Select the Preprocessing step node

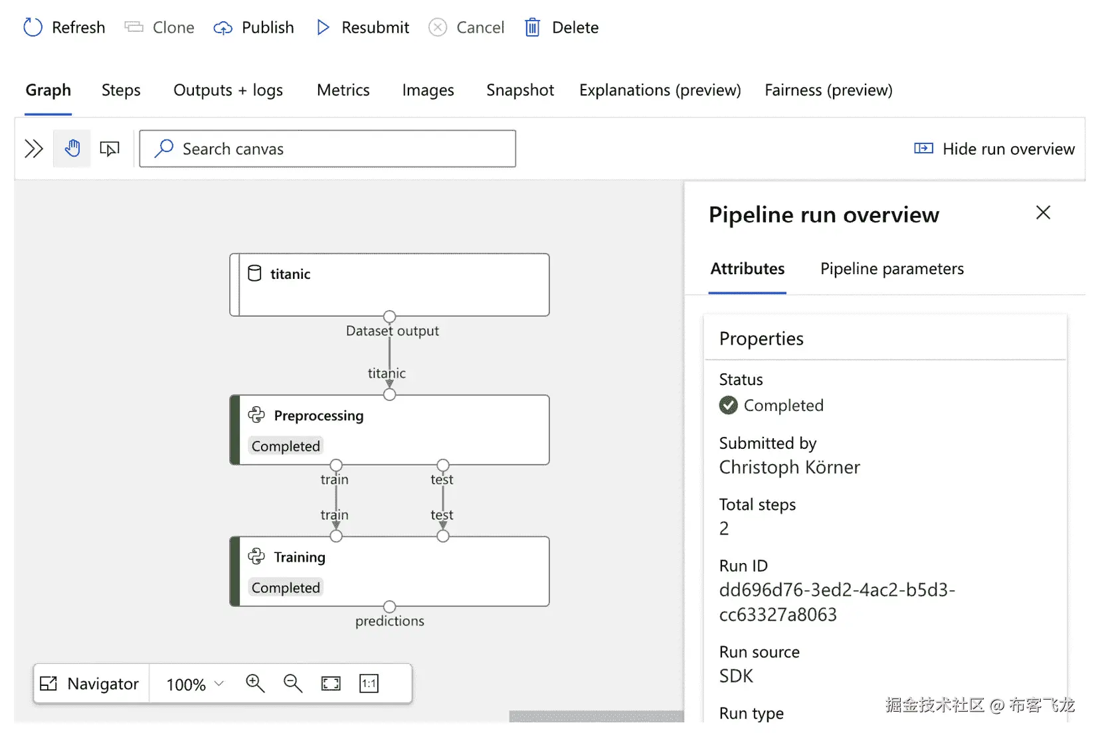tap(390, 430)
